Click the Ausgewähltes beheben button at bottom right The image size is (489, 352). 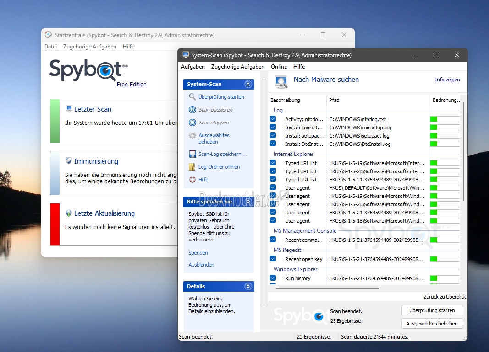tap(432, 323)
